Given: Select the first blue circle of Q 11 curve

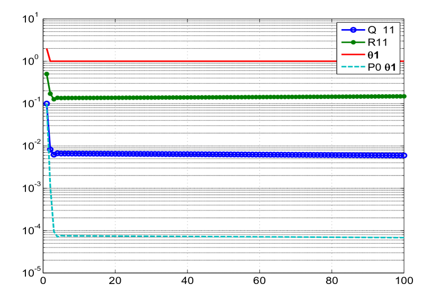Looking at the screenshot, I should [47, 104].
